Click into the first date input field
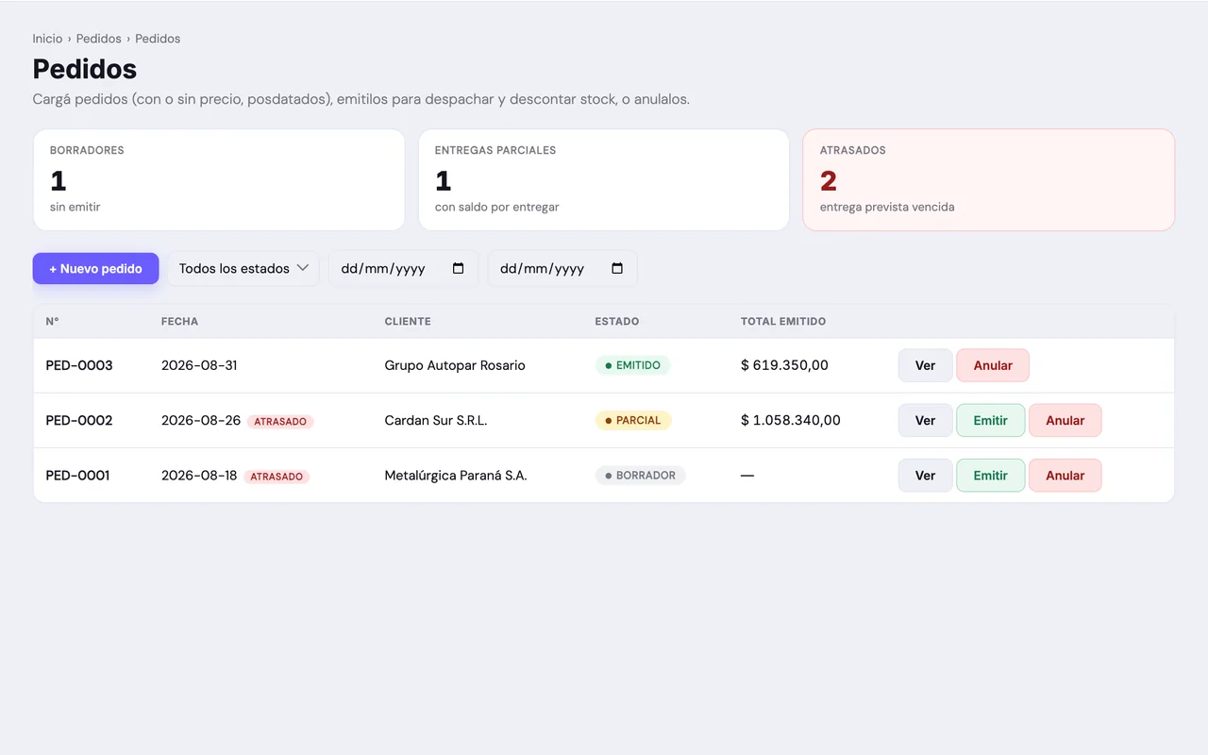1208x755 pixels. coord(403,269)
